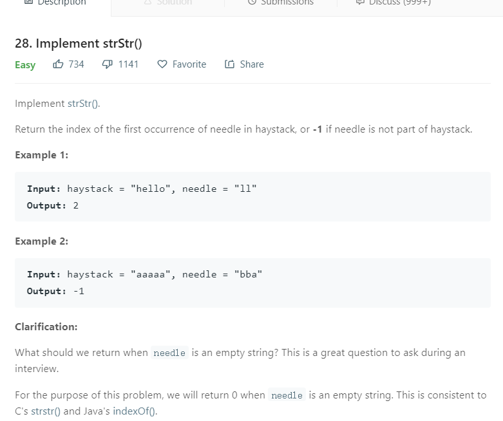Go to the Discuss (999+) tab
The width and height of the screenshot is (503, 421).
(x=393, y=3)
